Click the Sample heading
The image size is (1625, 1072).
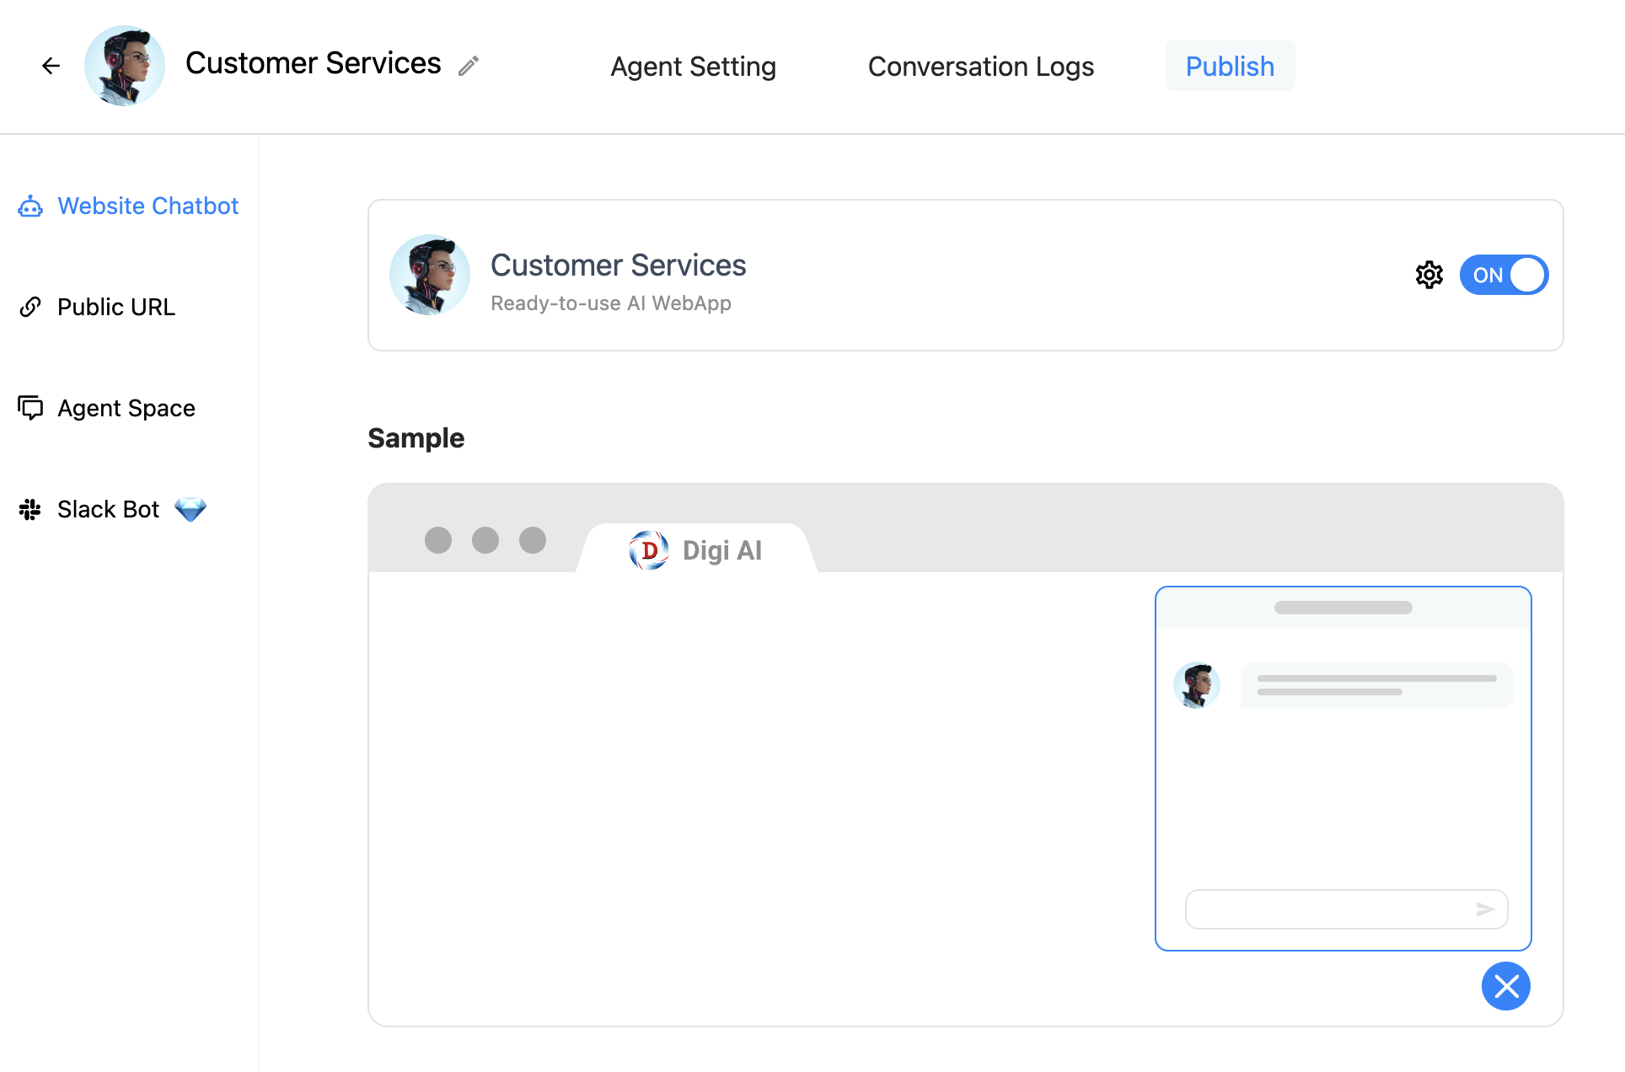coord(416,437)
